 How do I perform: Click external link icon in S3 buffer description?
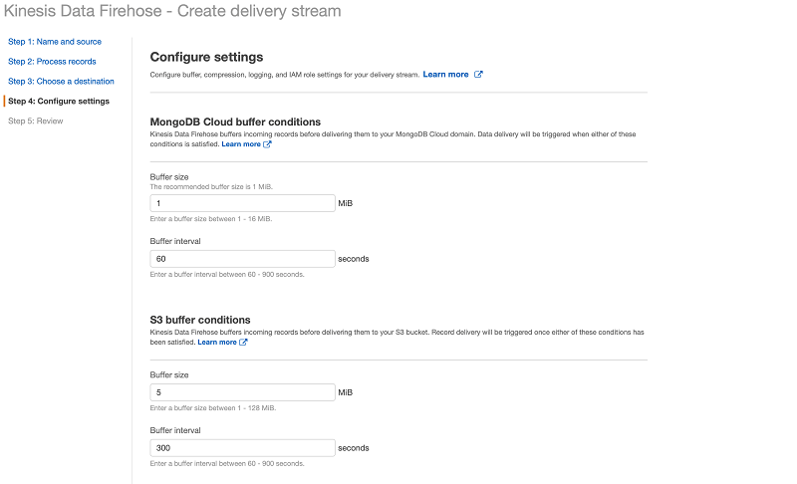click(243, 343)
